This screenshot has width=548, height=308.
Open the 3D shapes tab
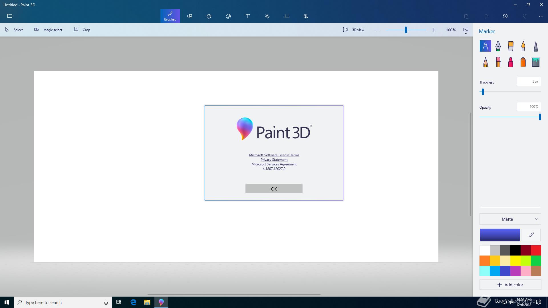[209, 16]
